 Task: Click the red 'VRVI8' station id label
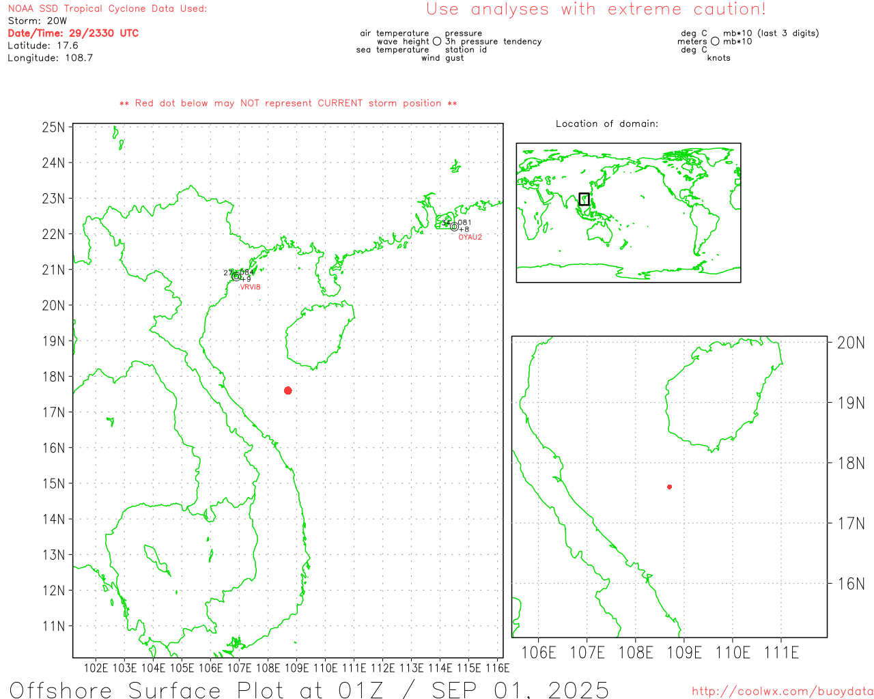coord(250,287)
